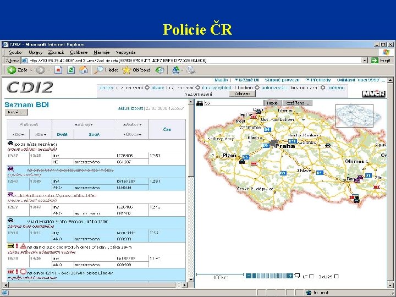This screenshot has height=297, width=396.
Task: Open the Nástroje menu
Action: click(101, 52)
